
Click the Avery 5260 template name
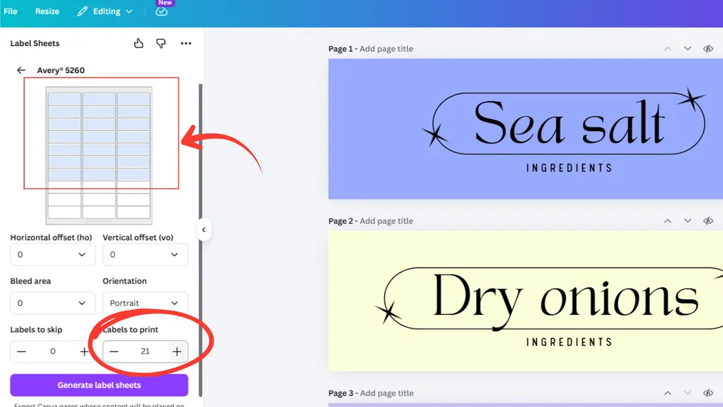pos(61,70)
